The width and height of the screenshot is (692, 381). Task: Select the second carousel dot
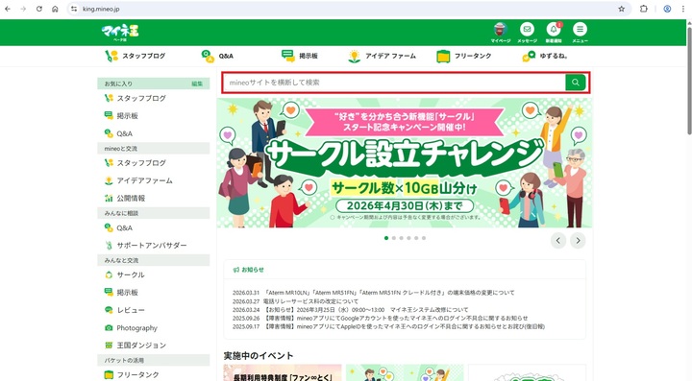[394, 238]
